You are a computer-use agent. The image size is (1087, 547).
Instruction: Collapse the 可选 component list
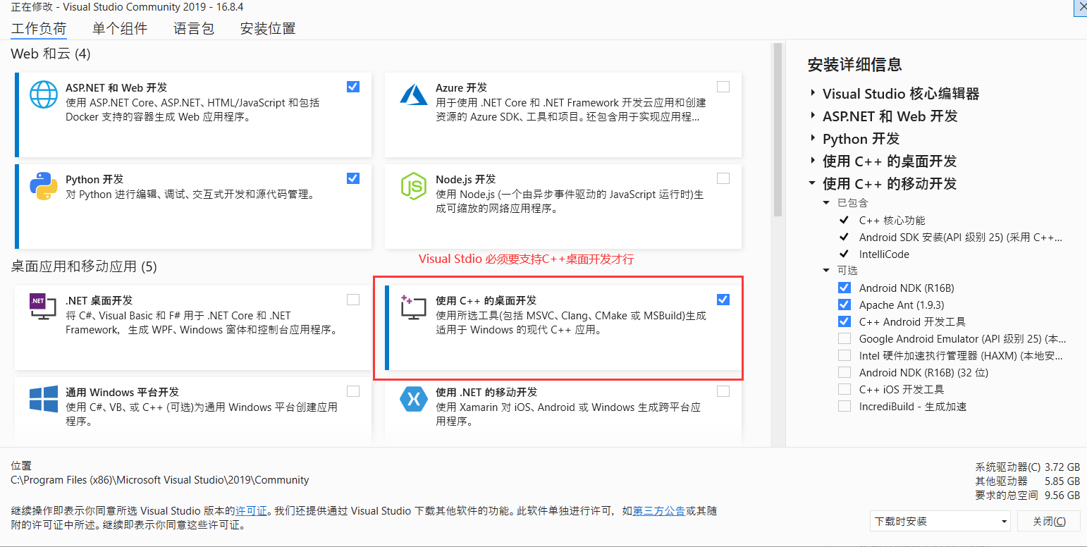(826, 271)
